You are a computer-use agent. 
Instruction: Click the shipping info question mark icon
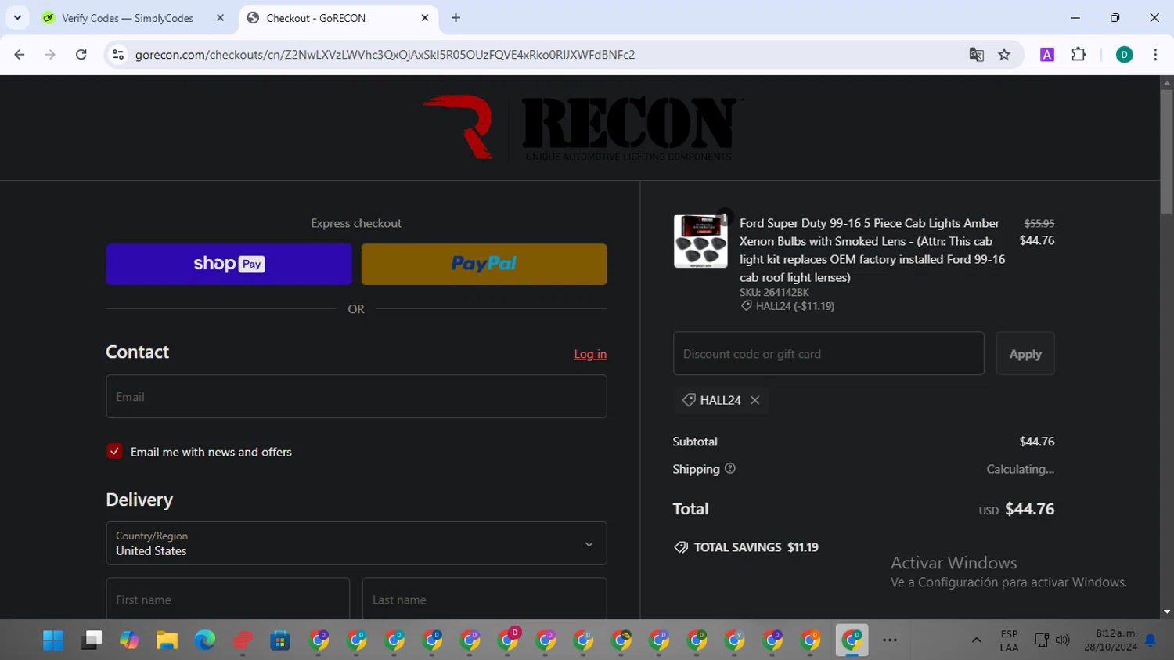[730, 468]
